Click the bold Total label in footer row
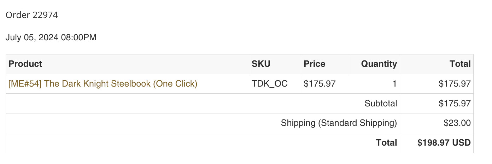The width and height of the screenshot is (492, 164). point(386,143)
